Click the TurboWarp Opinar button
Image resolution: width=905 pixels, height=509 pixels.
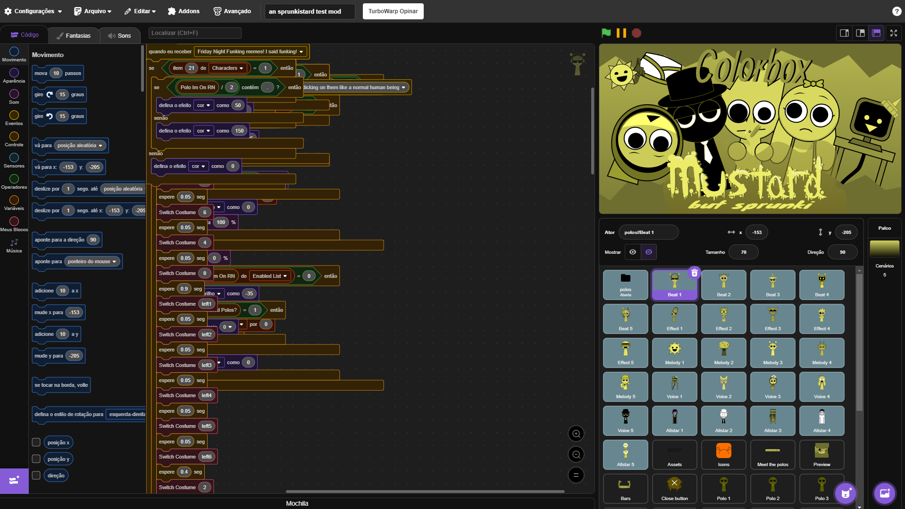pos(393,11)
